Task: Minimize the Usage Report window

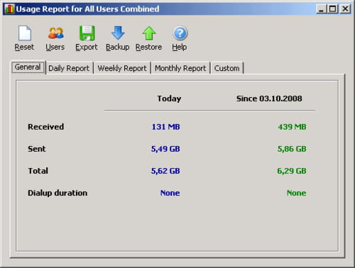Action: coord(321,9)
